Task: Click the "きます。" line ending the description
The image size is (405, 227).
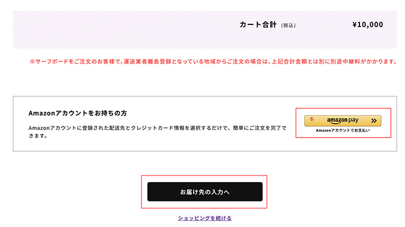Action: pos(38,136)
